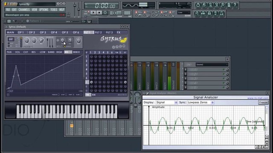
Task: Select the RM matrix mode
Action: [94, 95]
